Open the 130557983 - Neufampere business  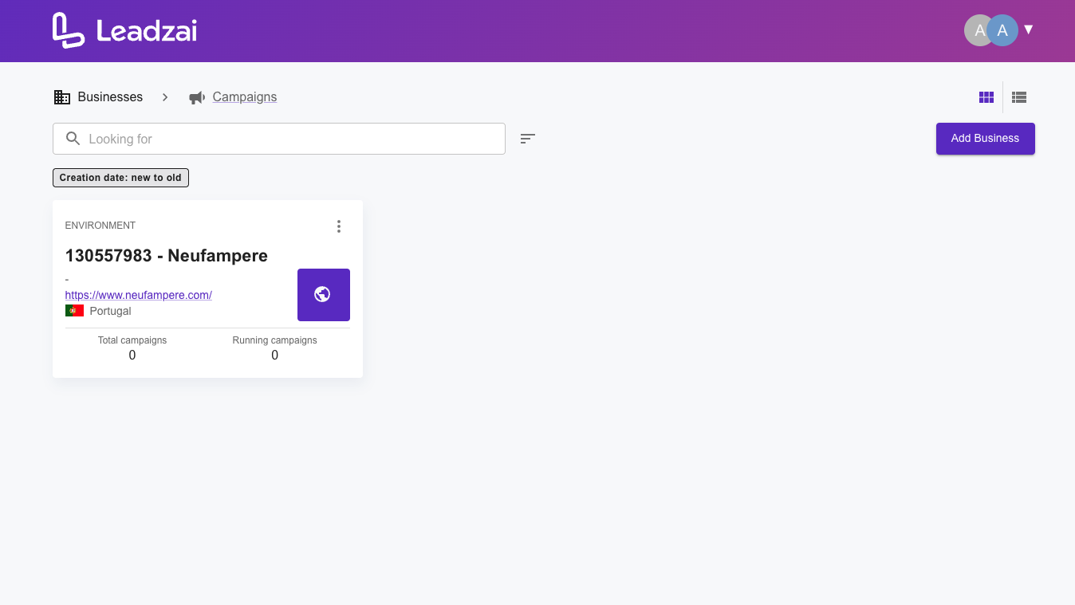167,256
